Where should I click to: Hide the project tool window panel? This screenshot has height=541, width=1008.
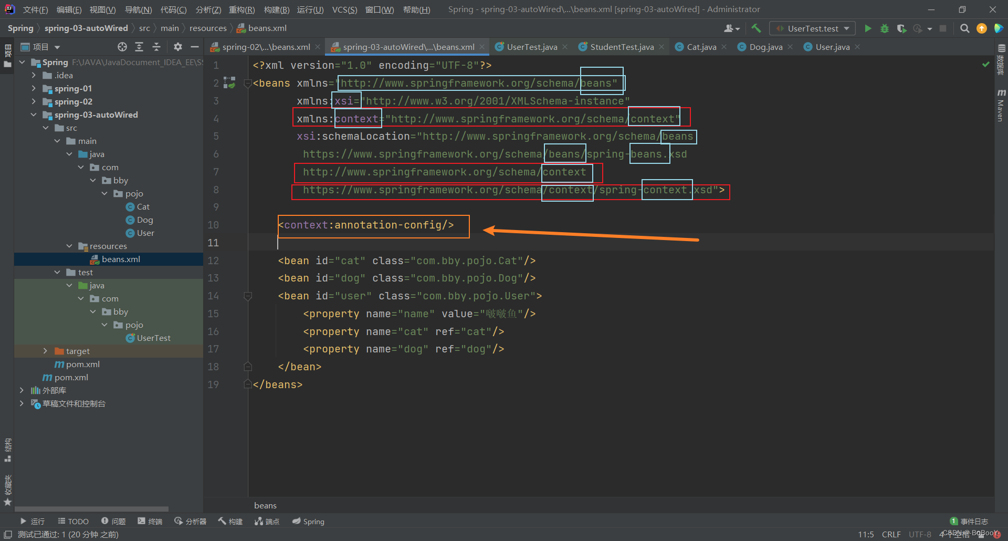coord(195,47)
